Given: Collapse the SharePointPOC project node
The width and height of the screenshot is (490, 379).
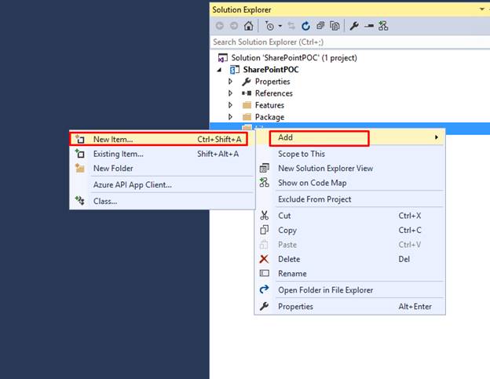Looking at the screenshot, I should [219, 70].
